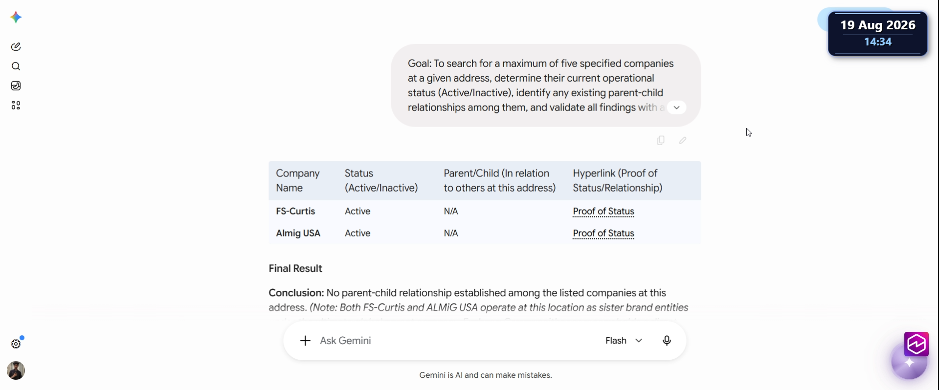Screen dimensions: 939x390
Task: Click the purple extension cube icon
Action: coord(916,344)
